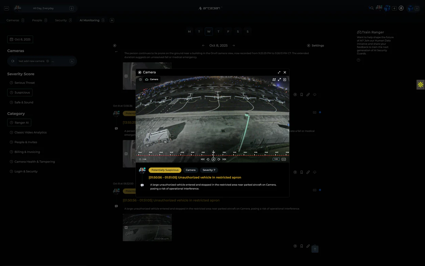This screenshot has height=266, width=425.
Task: Pause the camera video playback
Action: 214,159
